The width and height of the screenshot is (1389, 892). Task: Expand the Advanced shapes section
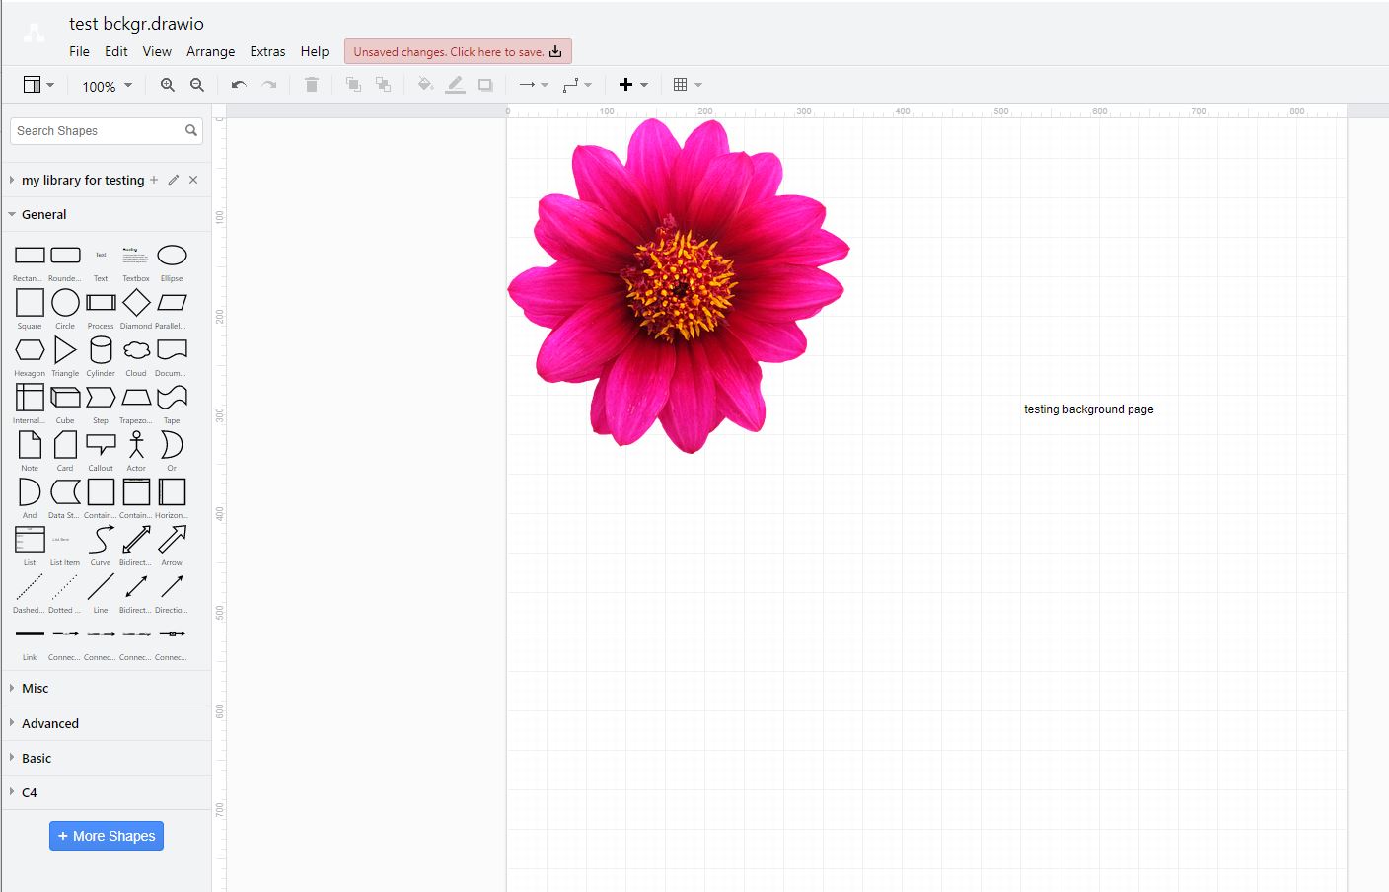point(49,723)
